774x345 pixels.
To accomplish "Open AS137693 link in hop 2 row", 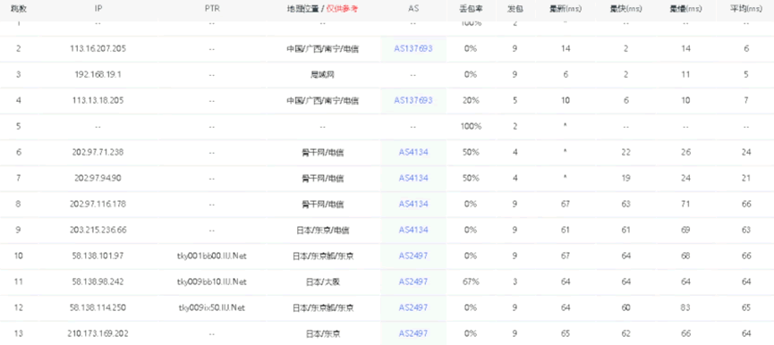I will (x=413, y=48).
